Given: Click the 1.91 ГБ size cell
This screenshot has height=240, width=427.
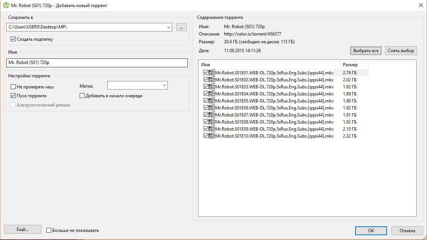Looking at the screenshot, I should tap(350, 115).
